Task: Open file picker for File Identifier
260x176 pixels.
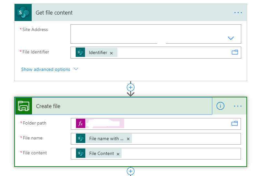Action: tap(235, 52)
